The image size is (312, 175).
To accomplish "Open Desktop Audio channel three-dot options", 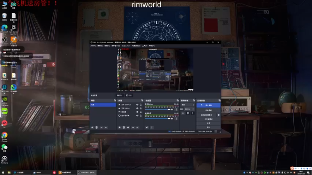I will click(x=176, y=119).
